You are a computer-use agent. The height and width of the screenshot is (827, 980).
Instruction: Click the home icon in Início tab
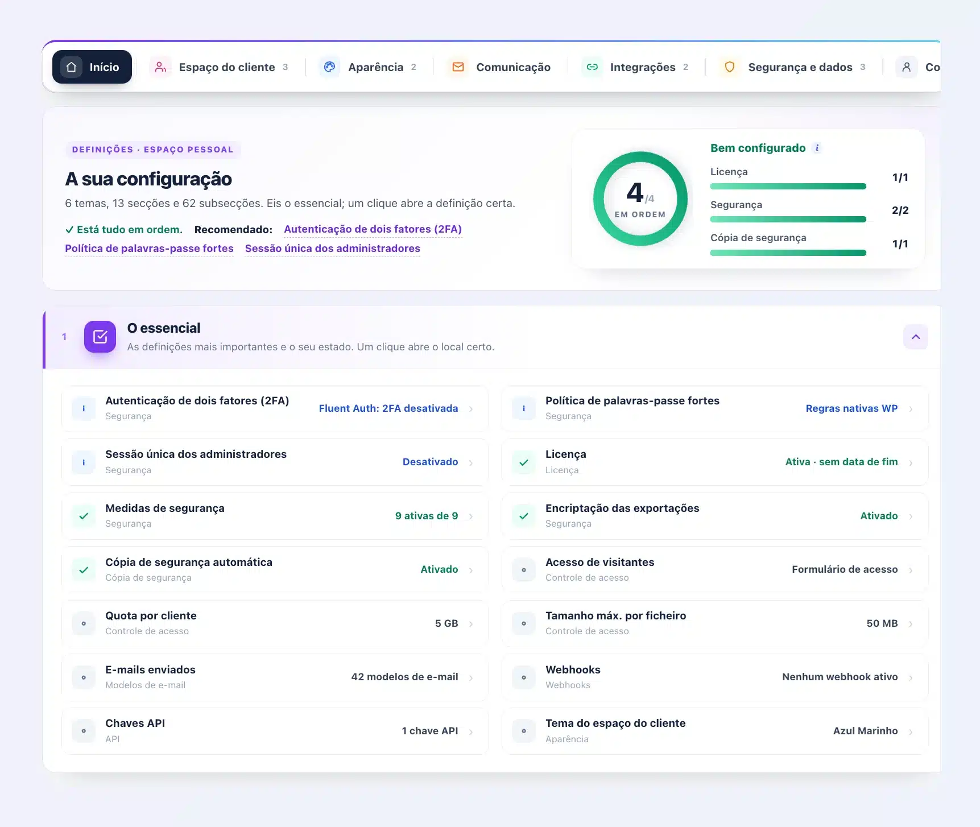click(x=72, y=67)
